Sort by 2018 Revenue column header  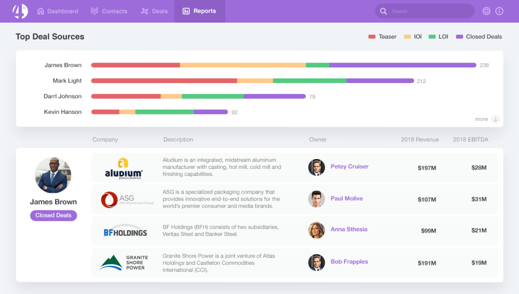click(x=420, y=139)
